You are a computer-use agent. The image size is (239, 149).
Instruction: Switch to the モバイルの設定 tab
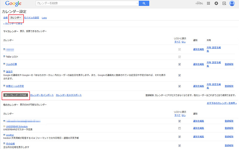pos(32,18)
